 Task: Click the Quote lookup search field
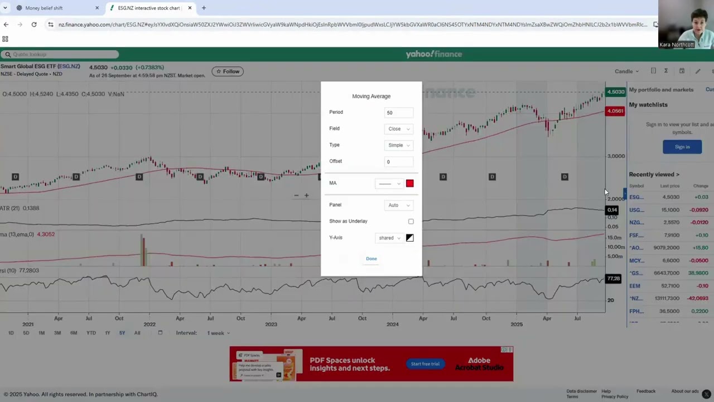click(x=60, y=54)
